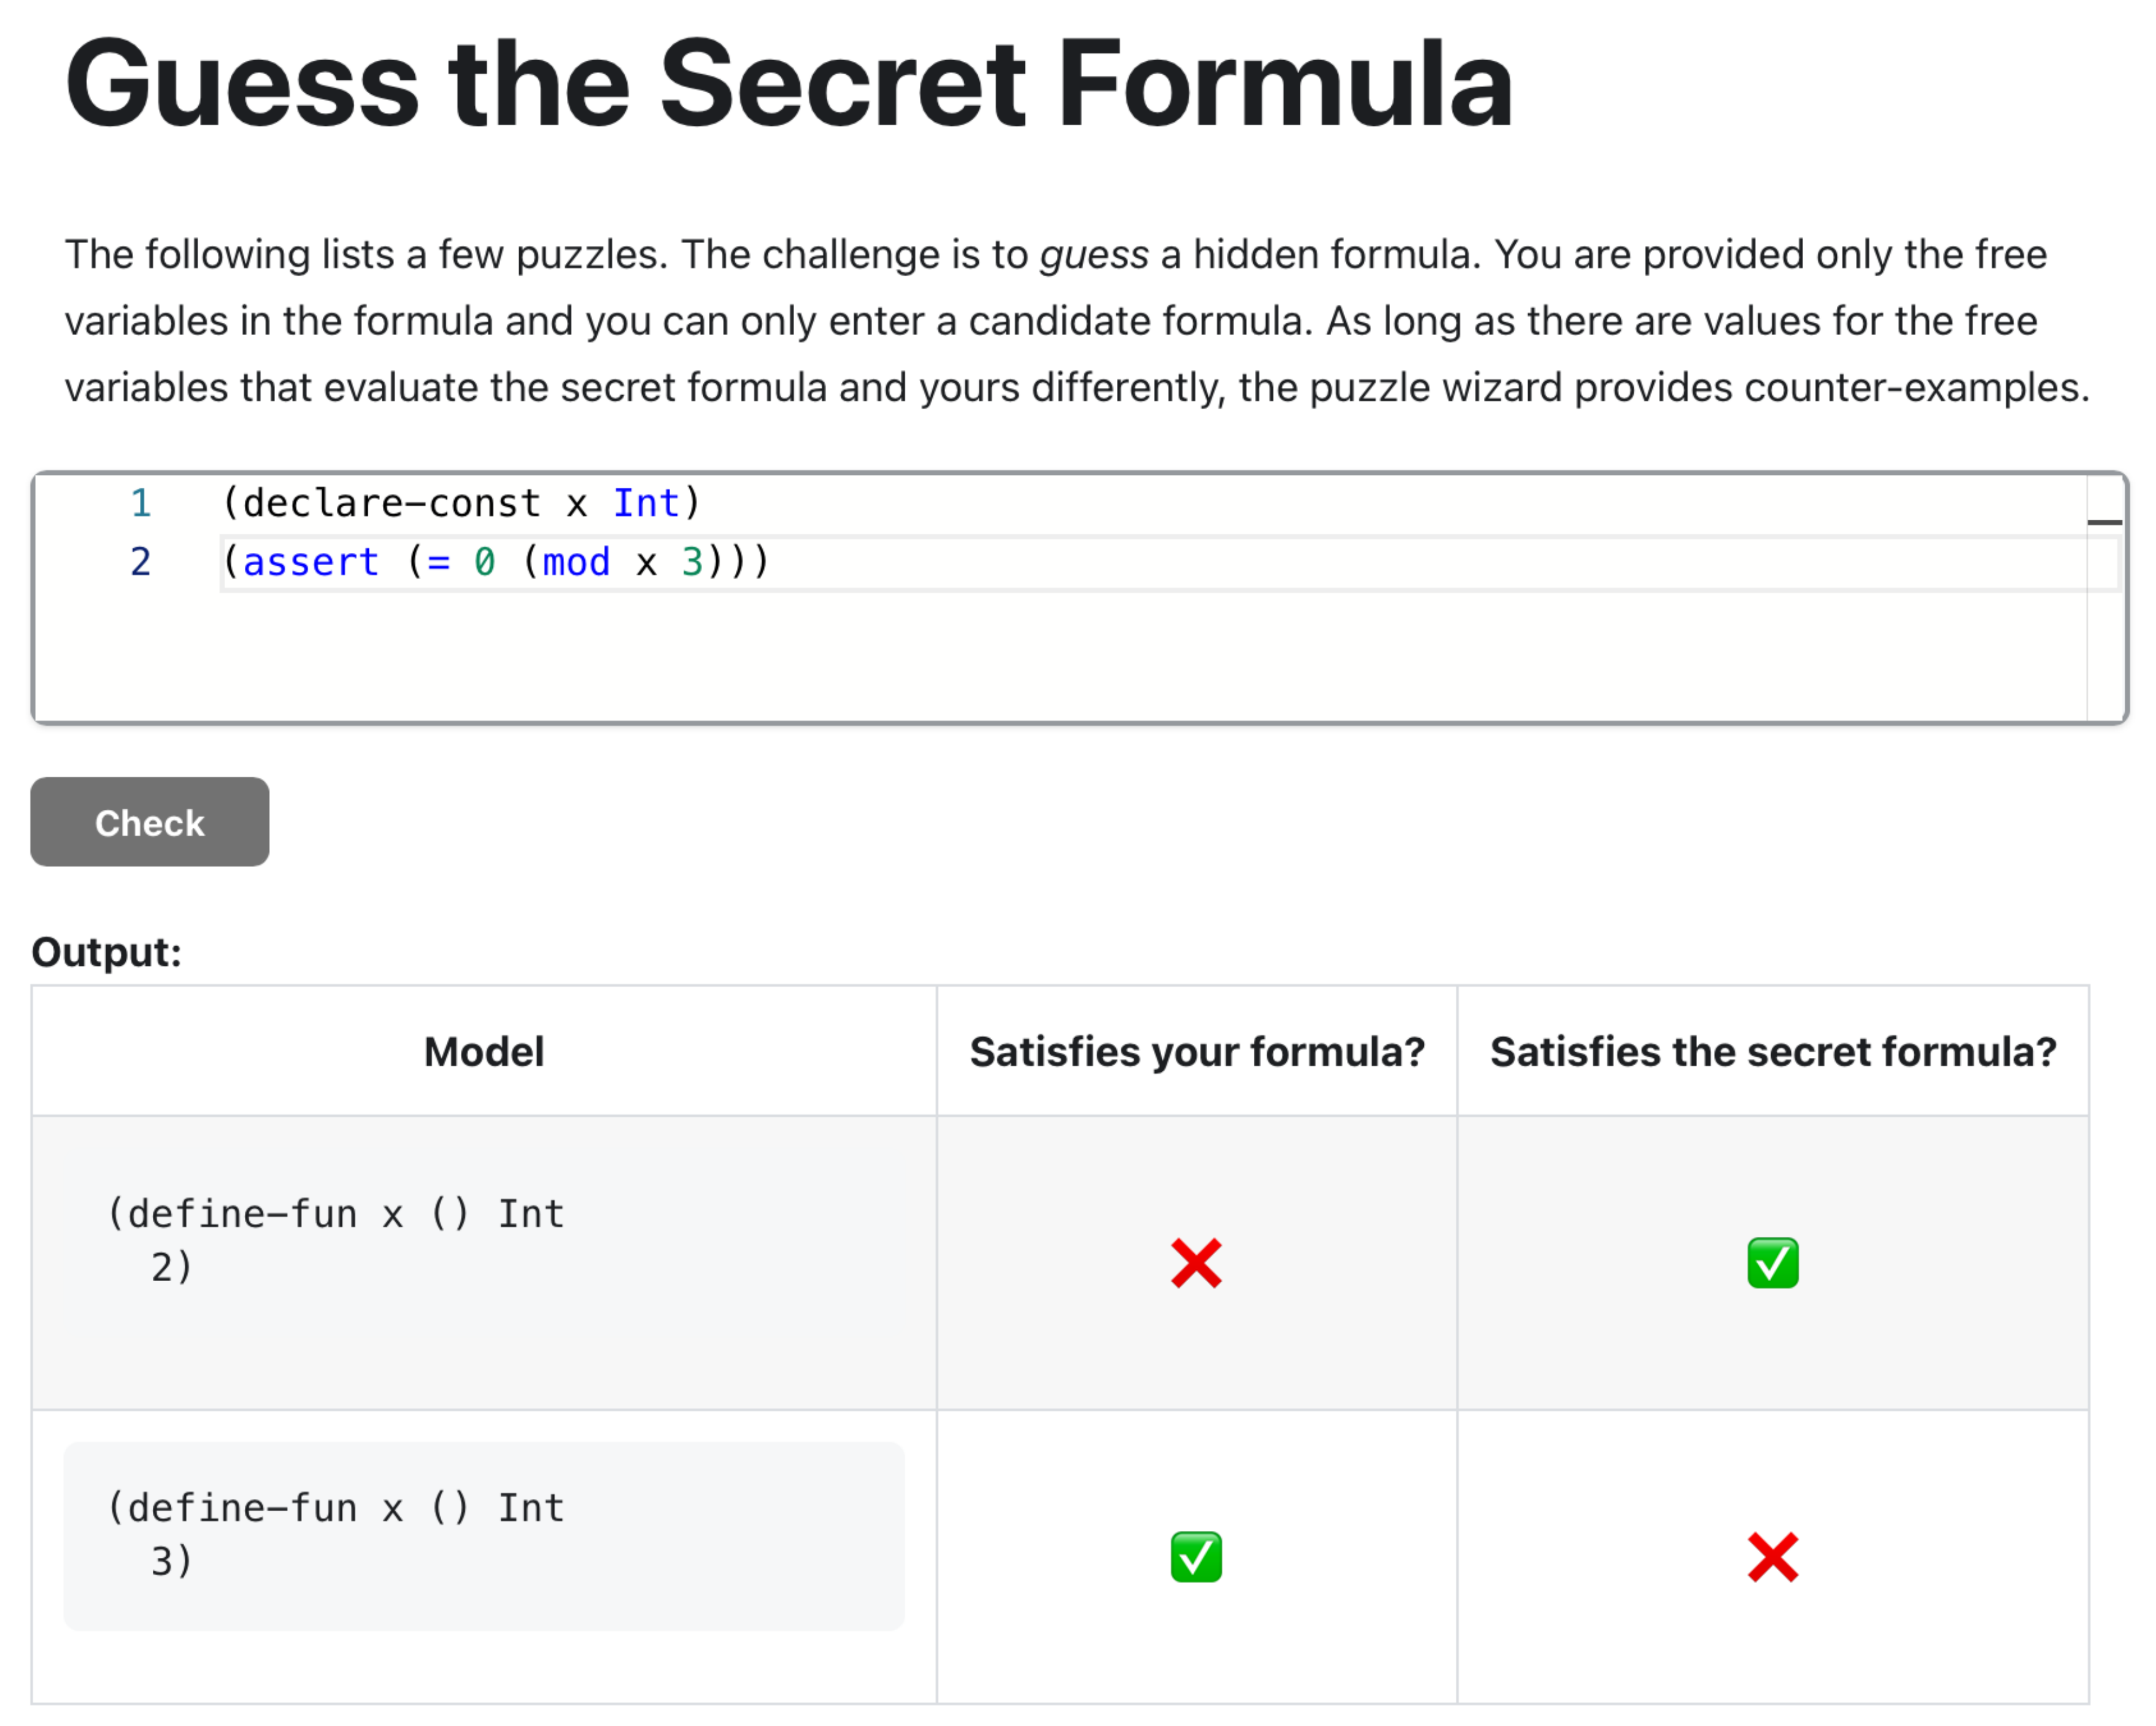Screen dimensions: 2156x1726
Task: Click the Check button
Action: (149, 822)
